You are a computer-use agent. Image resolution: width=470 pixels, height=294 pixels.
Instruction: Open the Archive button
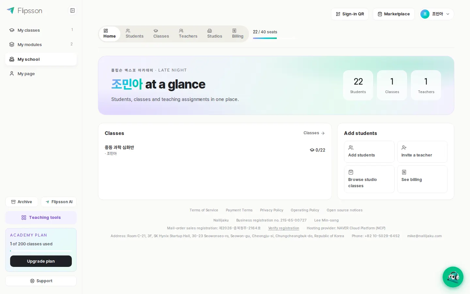[22, 202]
